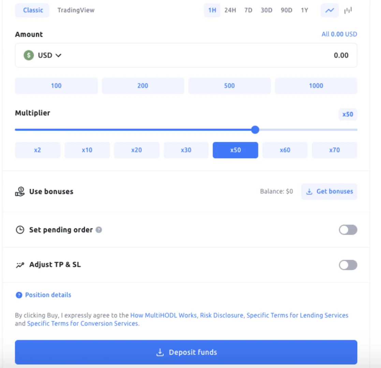
Task: Click the multiplier slider handle
Action: click(x=255, y=129)
